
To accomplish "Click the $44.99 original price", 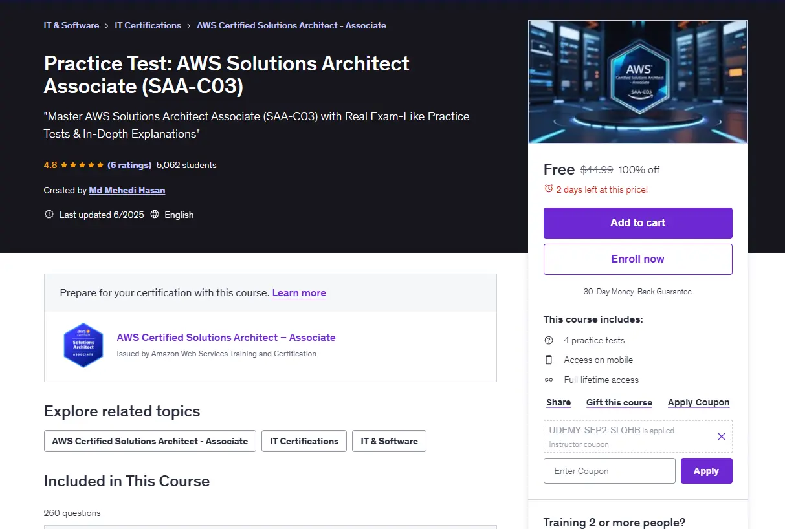I will (597, 170).
